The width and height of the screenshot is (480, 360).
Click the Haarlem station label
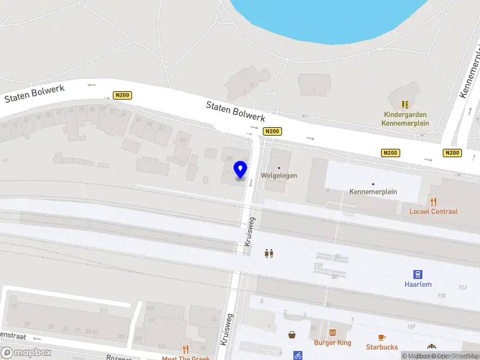[x=418, y=284]
